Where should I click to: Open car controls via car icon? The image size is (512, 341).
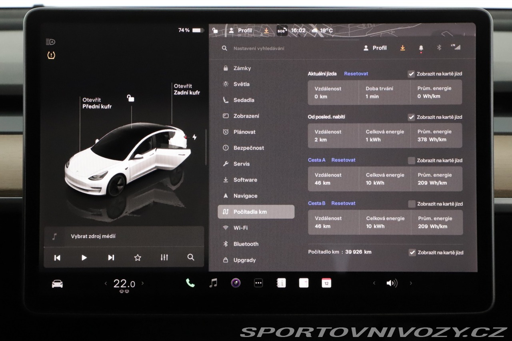[58, 284]
